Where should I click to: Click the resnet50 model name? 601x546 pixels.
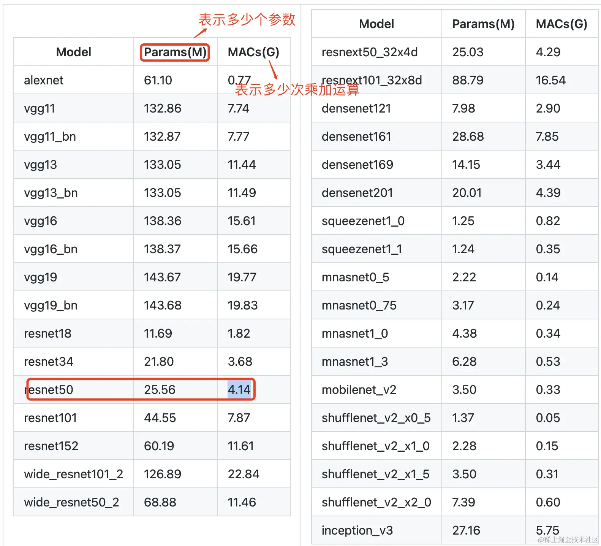click(x=48, y=390)
